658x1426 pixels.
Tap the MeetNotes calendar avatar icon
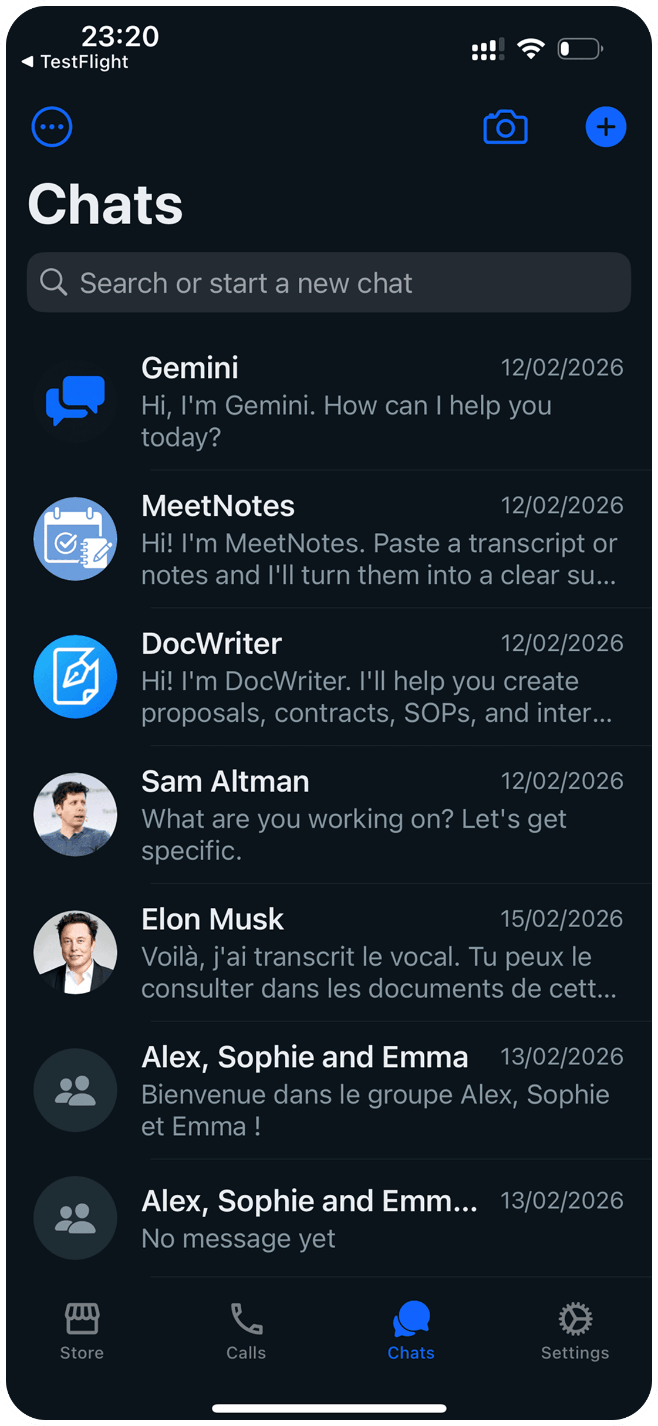click(75, 539)
